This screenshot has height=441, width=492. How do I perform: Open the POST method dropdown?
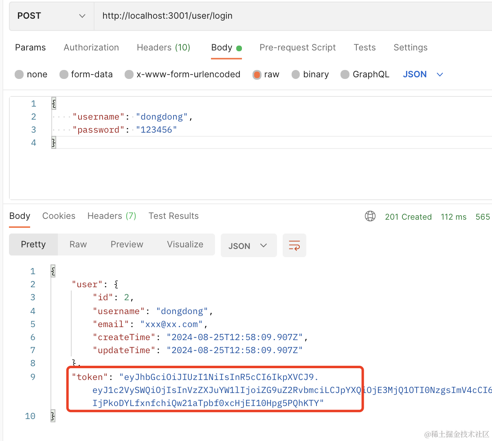(x=51, y=16)
